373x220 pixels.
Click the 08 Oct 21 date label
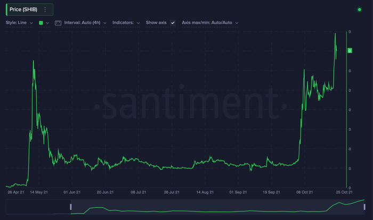(304, 192)
